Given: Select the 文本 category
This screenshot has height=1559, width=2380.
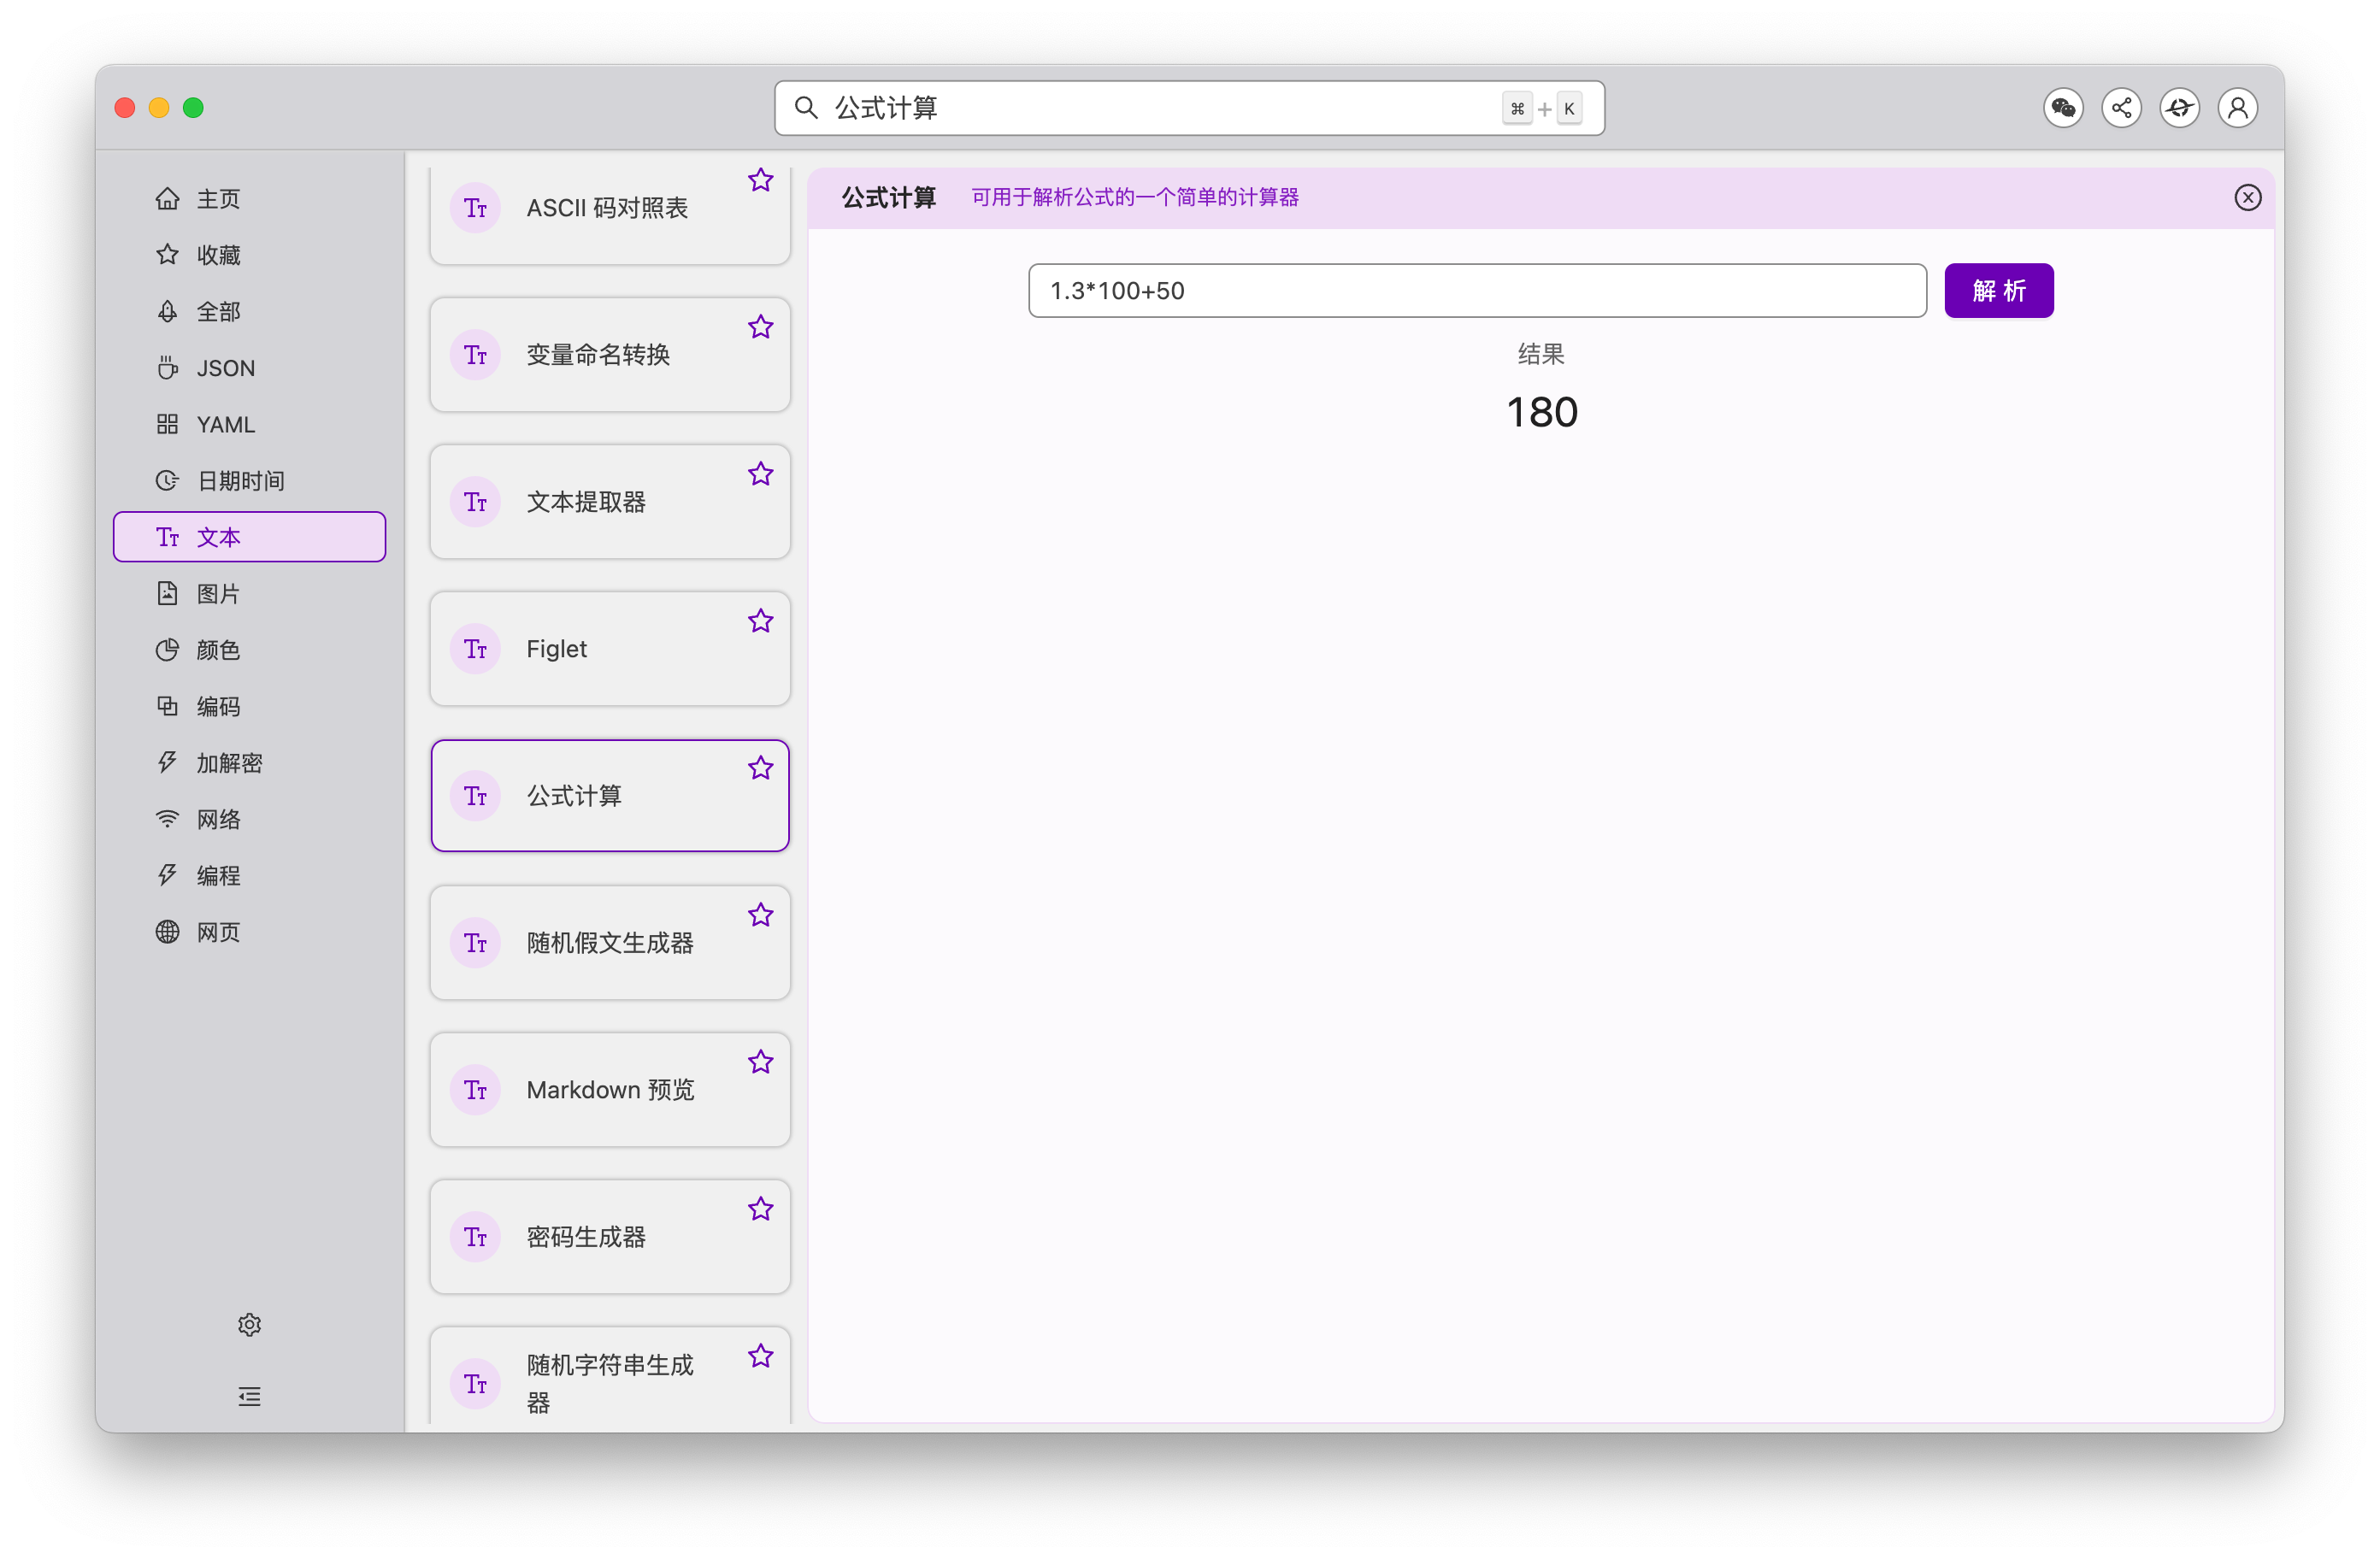Looking at the screenshot, I should tap(249, 537).
